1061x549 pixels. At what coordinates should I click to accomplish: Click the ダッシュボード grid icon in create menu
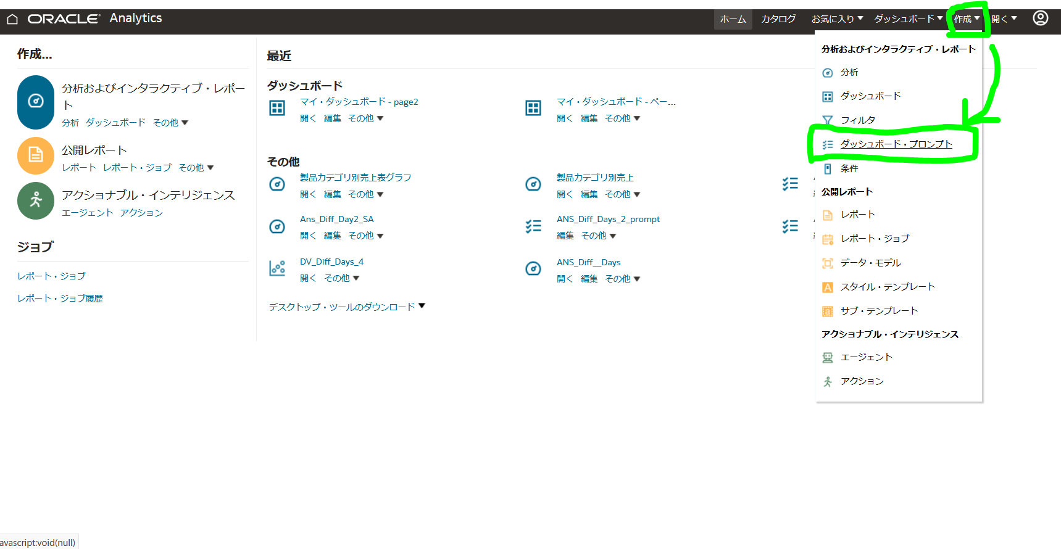[828, 96]
